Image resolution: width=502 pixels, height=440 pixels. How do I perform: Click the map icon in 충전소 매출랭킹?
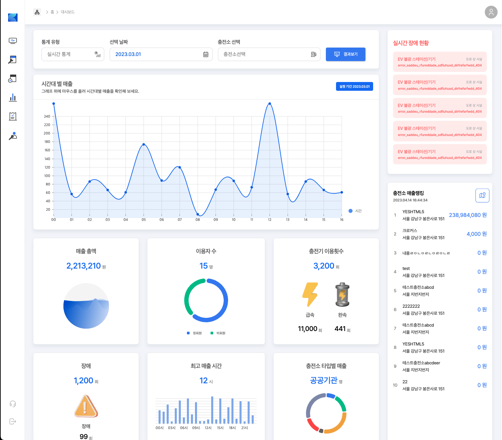click(482, 195)
